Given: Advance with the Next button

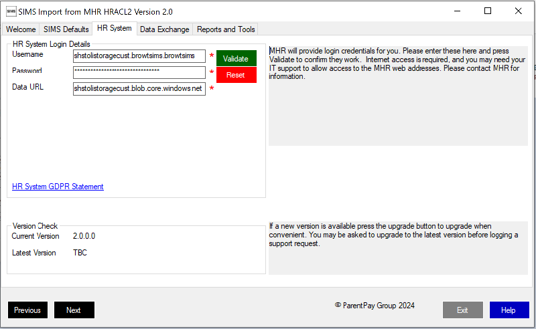Looking at the screenshot, I should pyautogui.click(x=74, y=310).
